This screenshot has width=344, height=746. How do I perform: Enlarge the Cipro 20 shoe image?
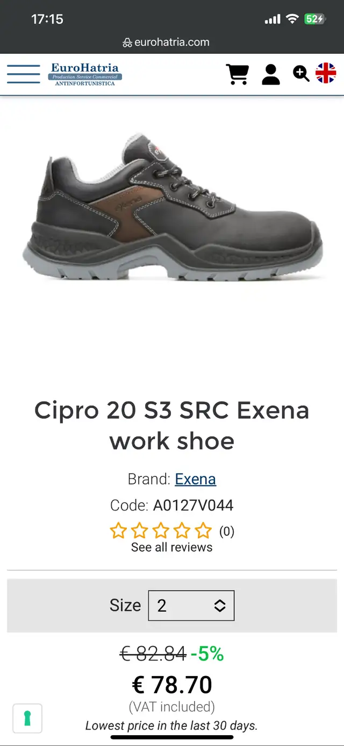coord(173,208)
